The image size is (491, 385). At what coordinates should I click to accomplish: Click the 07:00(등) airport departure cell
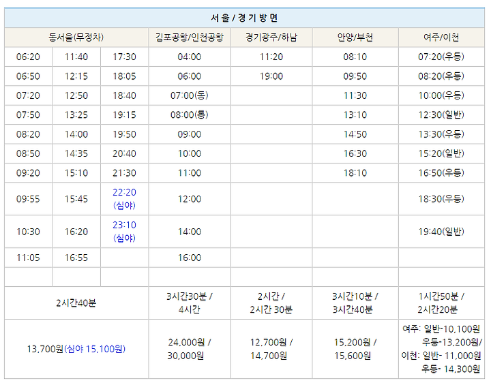coord(190,95)
